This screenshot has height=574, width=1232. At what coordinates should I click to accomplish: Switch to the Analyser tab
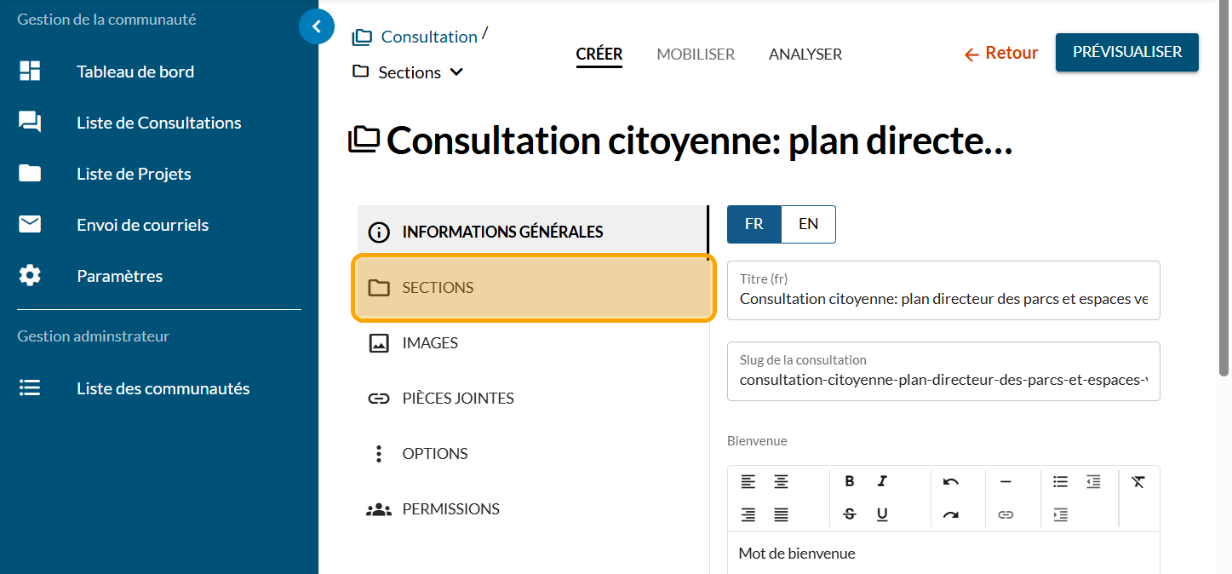point(805,55)
